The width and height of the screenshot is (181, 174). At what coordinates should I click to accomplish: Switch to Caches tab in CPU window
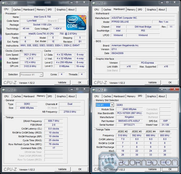coord(17,10)
